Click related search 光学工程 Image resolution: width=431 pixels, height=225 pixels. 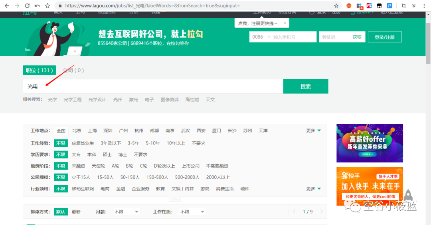73,100
